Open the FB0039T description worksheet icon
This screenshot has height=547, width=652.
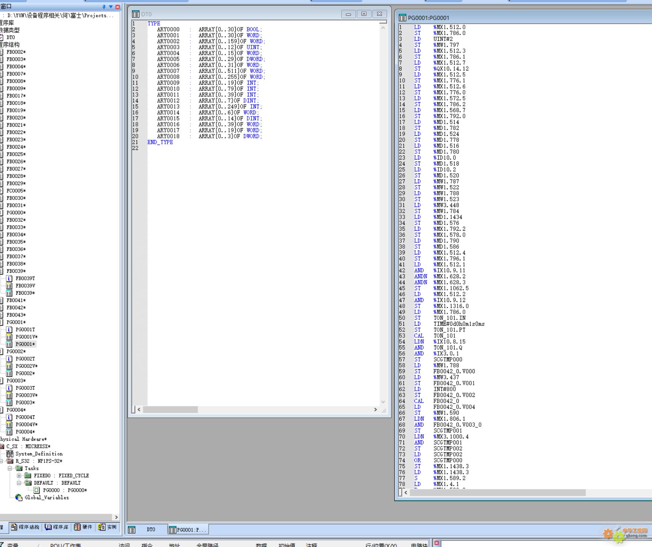[10, 278]
